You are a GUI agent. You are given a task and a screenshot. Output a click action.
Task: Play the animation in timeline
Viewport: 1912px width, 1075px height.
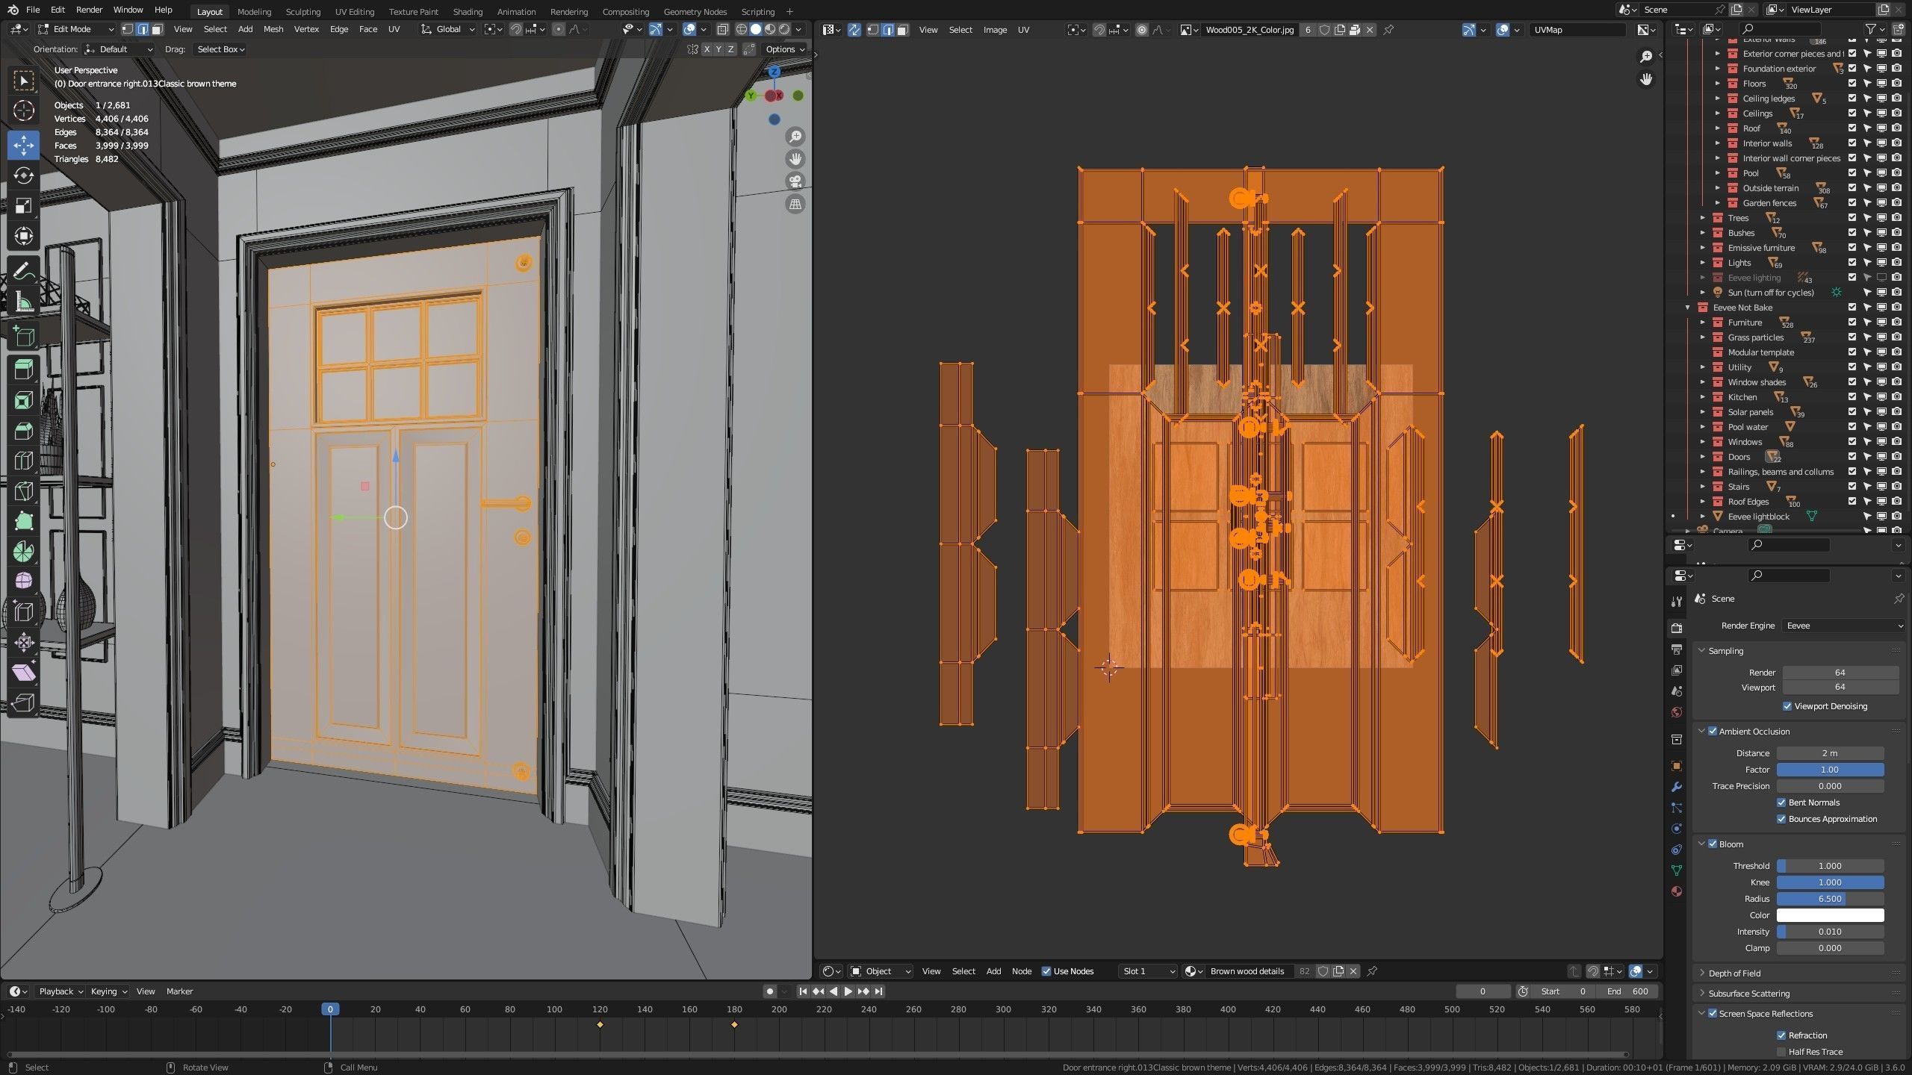point(848,991)
